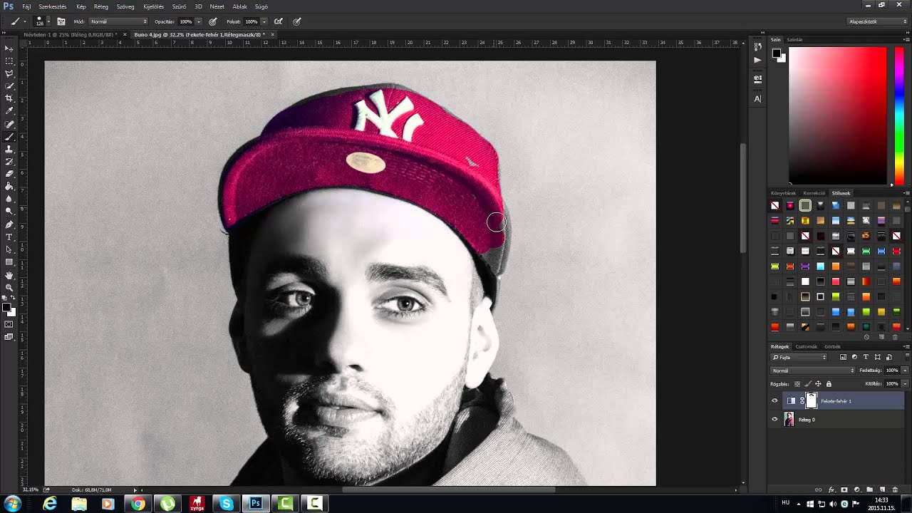Viewport: 912px width, 513px height.
Task: Click the create new layer icon
Action: [x=882, y=490]
